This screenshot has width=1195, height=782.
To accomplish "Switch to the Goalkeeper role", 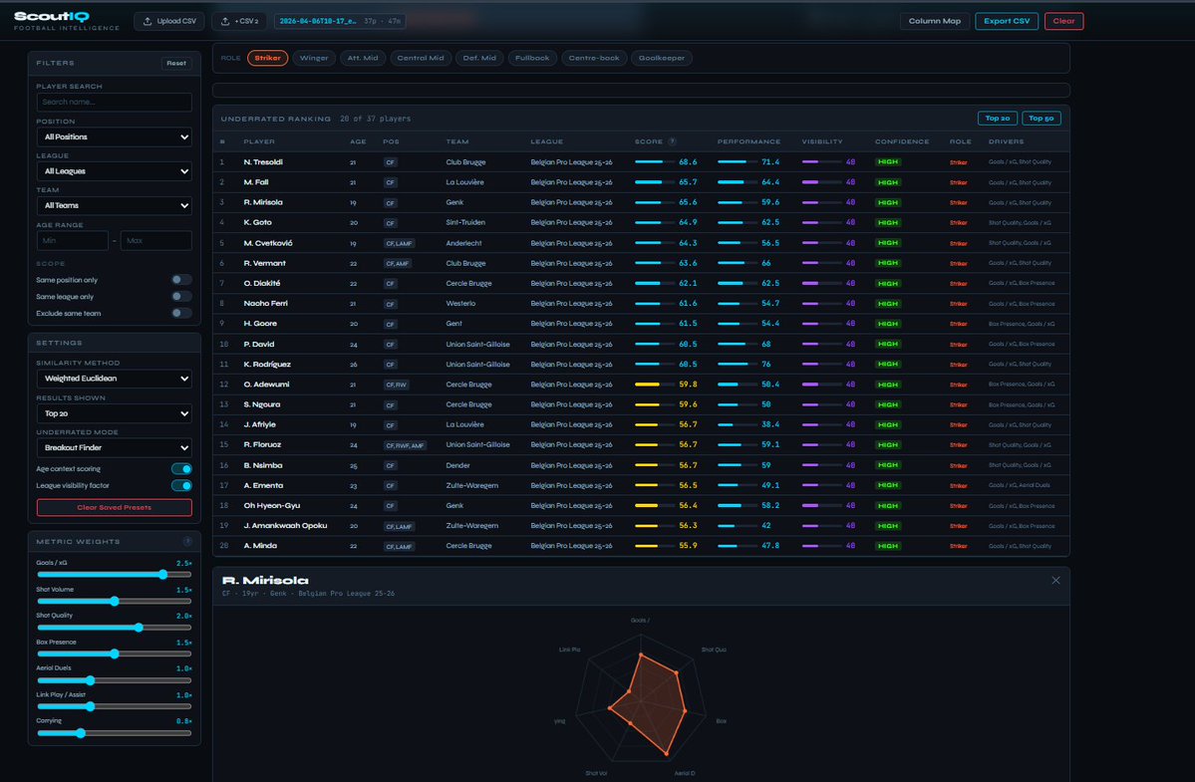I will coord(662,58).
